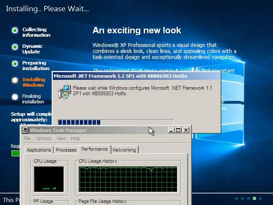This screenshot has height=205, width=273.
Task: Click the 'Installing Windows' orange step label
Action: [x=34, y=82]
